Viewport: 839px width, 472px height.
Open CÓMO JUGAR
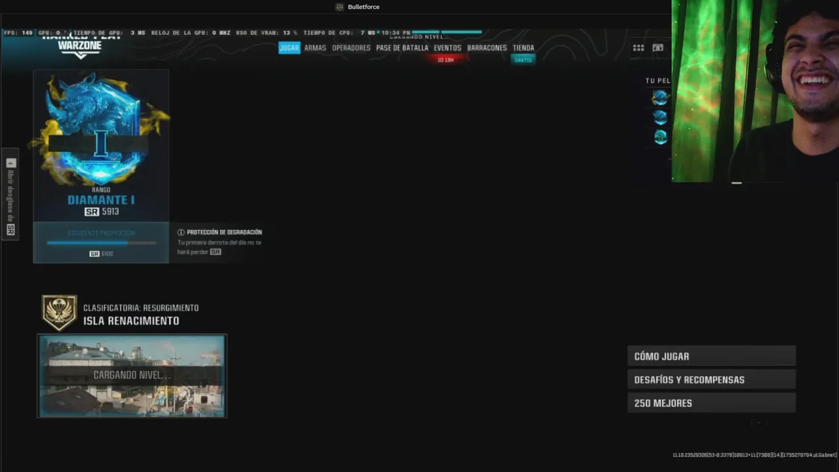pos(711,356)
